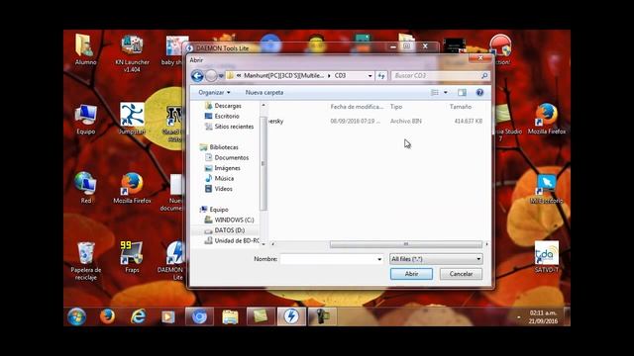Viewport: 634px width, 356px height.
Task: Open Papelera de reciclaje
Action: (x=86, y=261)
